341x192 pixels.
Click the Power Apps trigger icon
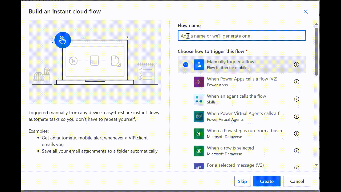pyautogui.click(x=199, y=82)
